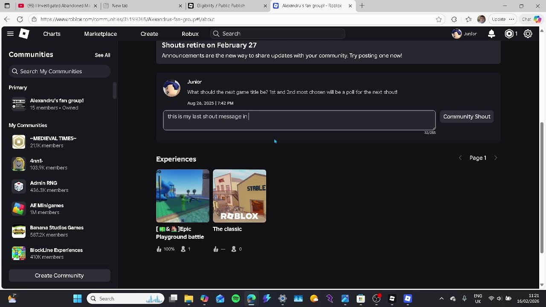The height and width of the screenshot is (307, 546).
Task: Show hidden system tray icons
Action: [441, 298]
